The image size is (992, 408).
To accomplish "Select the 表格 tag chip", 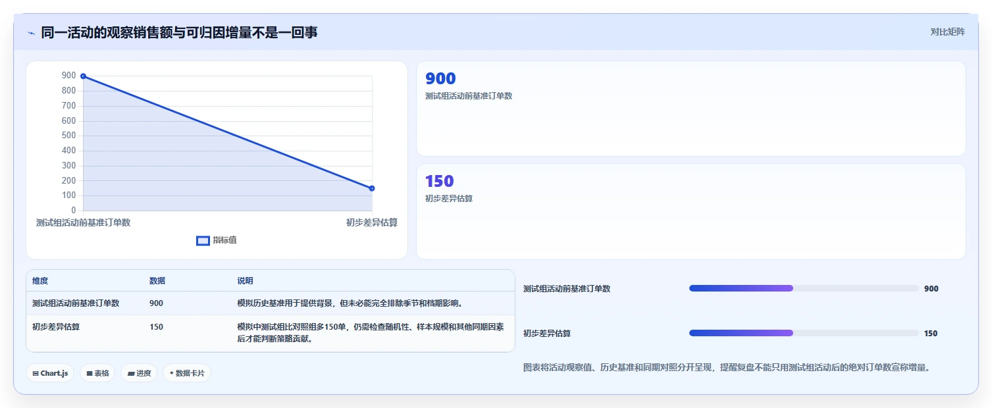I will coord(97,373).
